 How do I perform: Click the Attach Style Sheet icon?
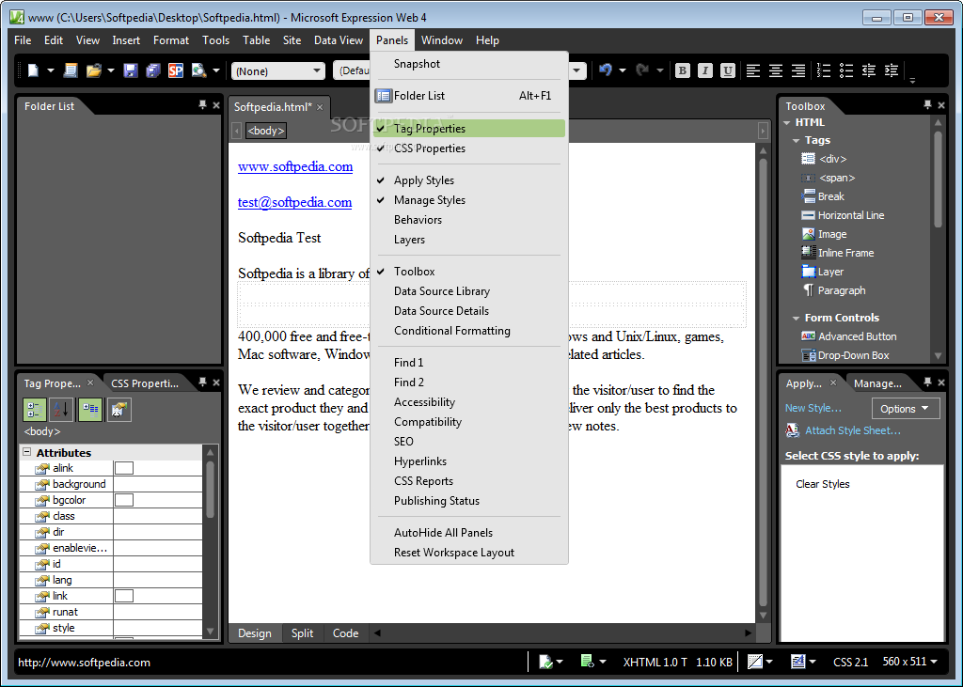[x=792, y=430]
